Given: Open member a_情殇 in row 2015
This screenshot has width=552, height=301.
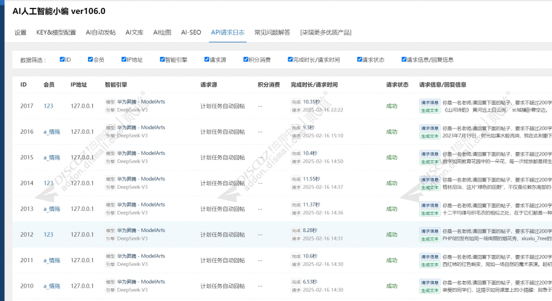Looking at the screenshot, I should coord(52,157).
